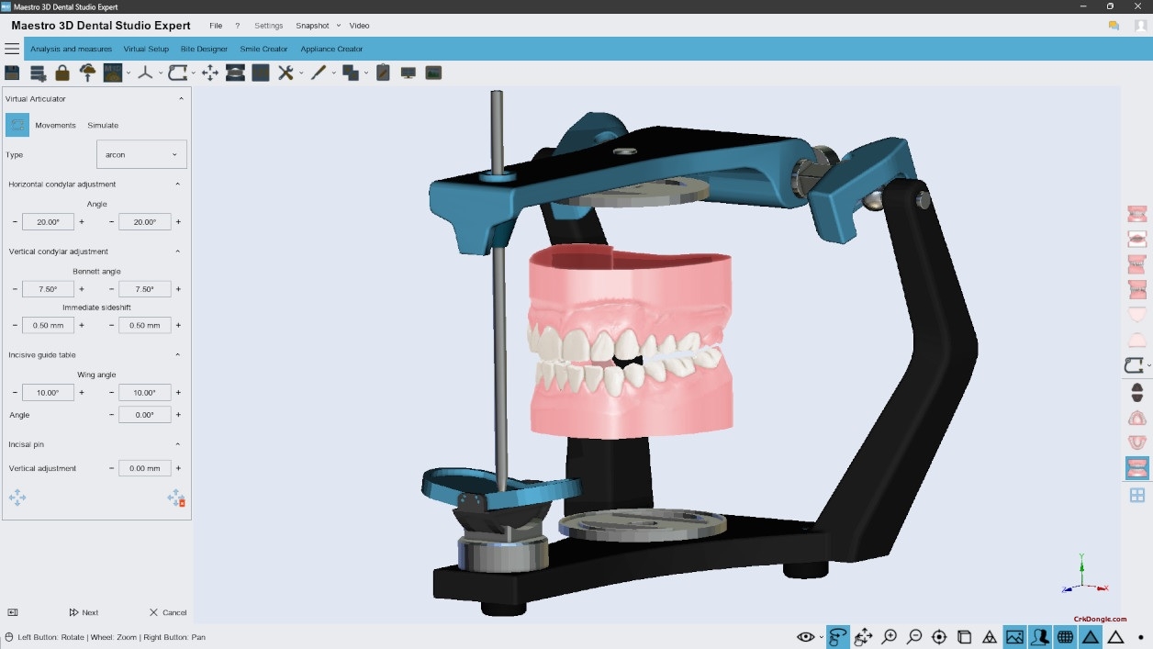The height and width of the screenshot is (649, 1153).
Task: Click the save project icon in the toolbar
Action: pyautogui.click(x=12, y=73)
